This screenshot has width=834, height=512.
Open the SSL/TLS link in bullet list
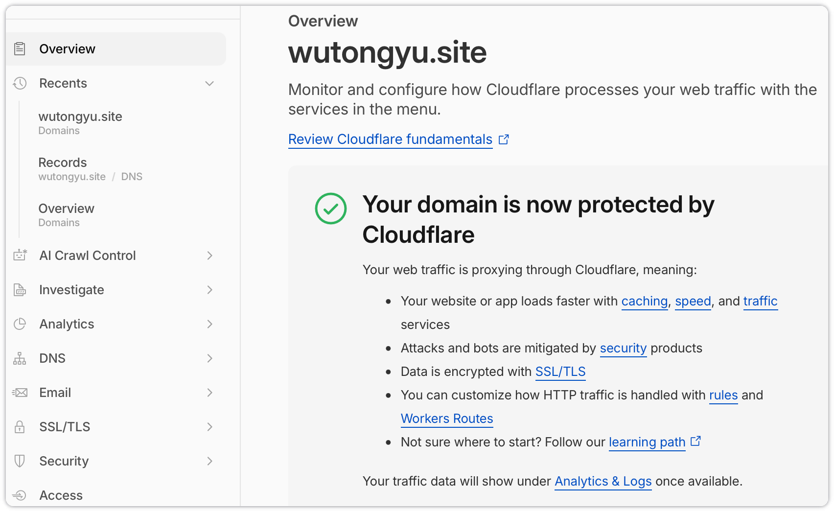(560, 372)
